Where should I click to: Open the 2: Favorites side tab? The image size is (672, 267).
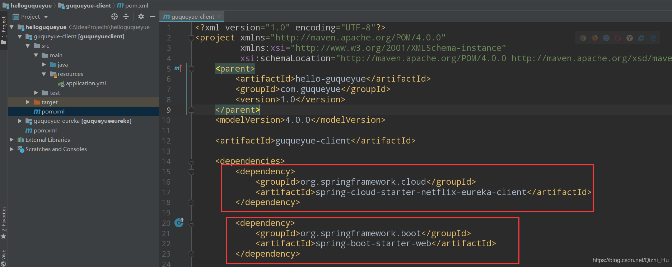click(x=4, y=223)
